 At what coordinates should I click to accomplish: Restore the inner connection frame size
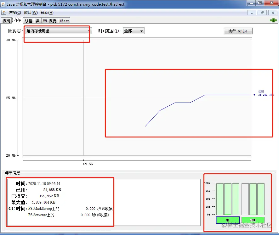click(x=262, y=13)
